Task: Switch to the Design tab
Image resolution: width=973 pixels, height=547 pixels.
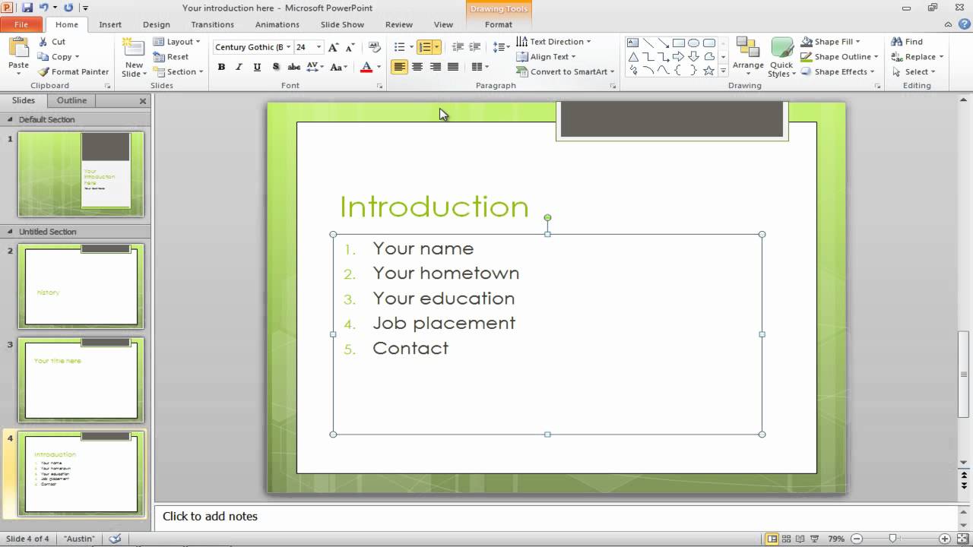Action: tap(157, 24)
